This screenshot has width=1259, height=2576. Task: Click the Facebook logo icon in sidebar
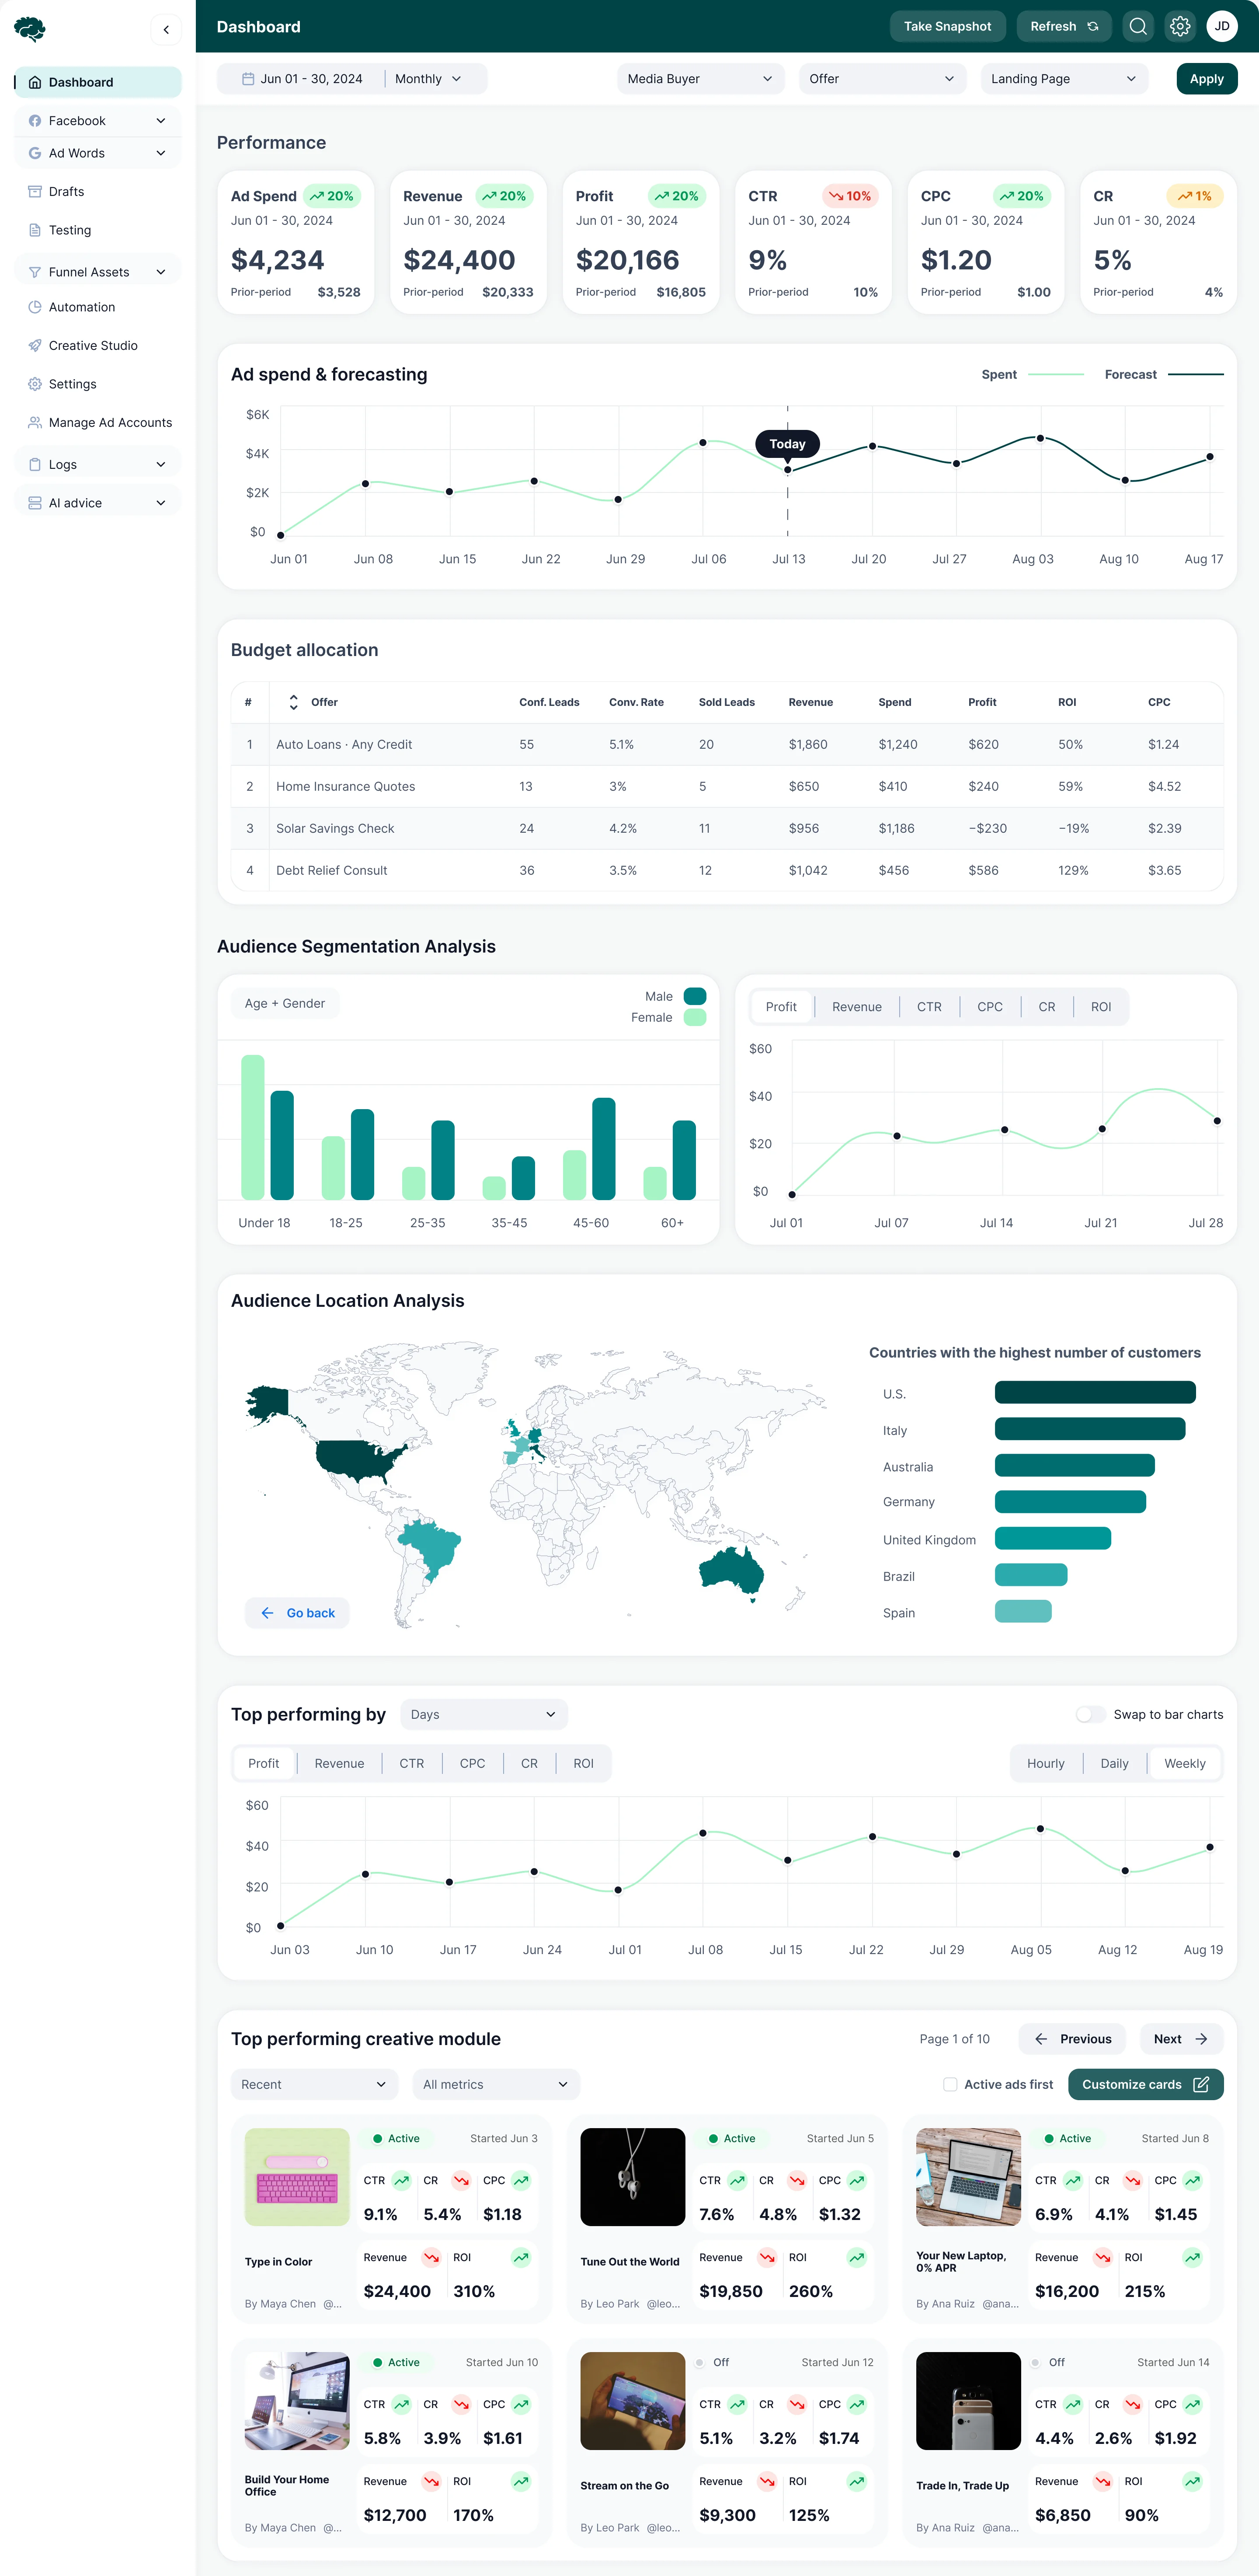pos(35,121)
